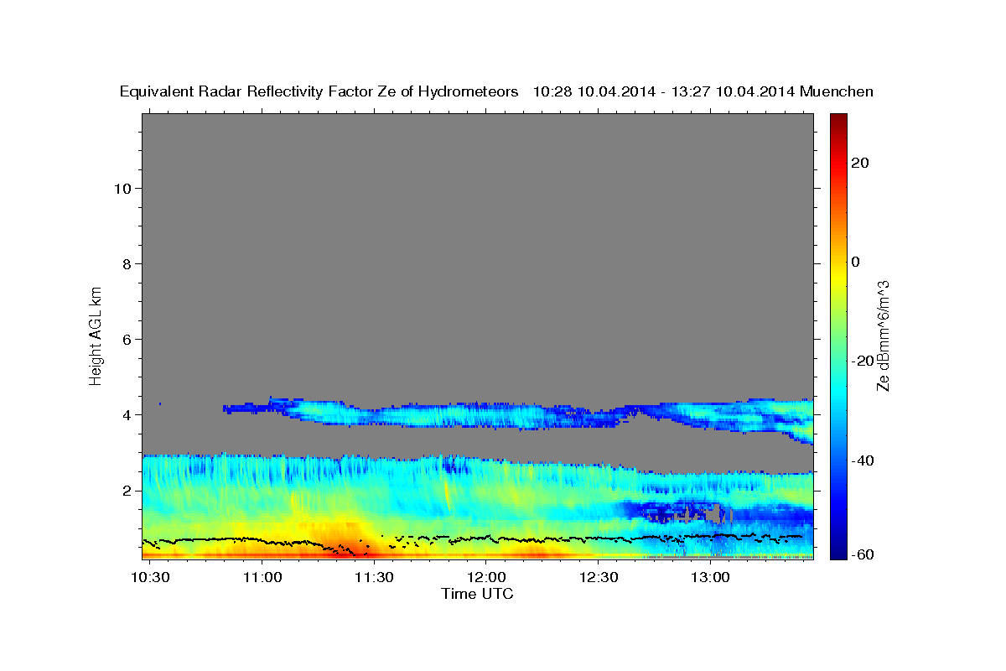Click the black line trace near 12:00
Image resolution: width=1006 pixels, height=671 pixels.
pyautogui.click(x=485, y=538)
